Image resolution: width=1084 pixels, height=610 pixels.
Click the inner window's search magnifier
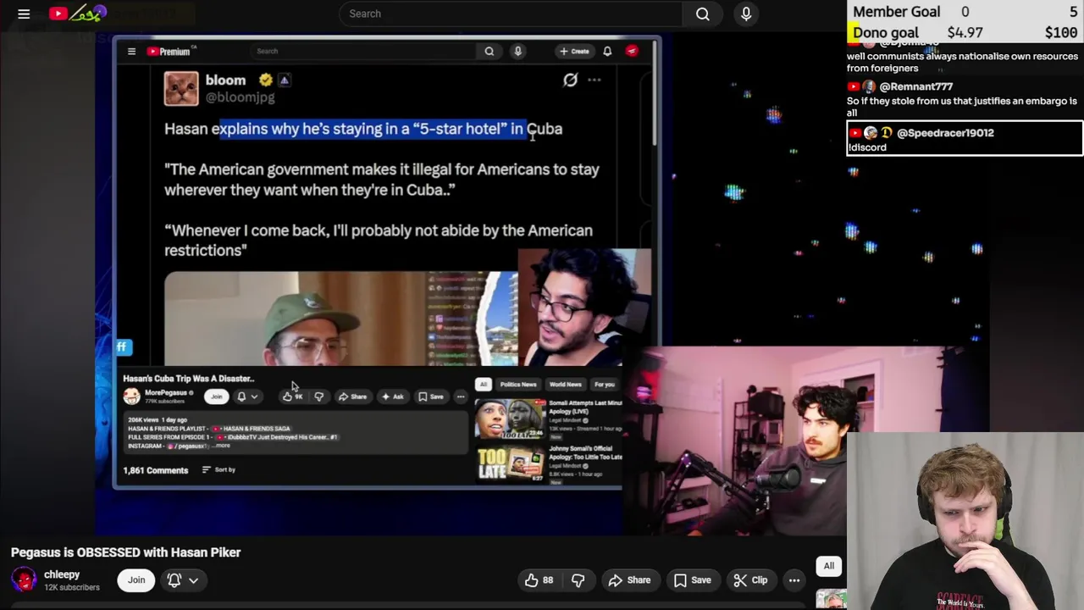click(x=489, y=52)
